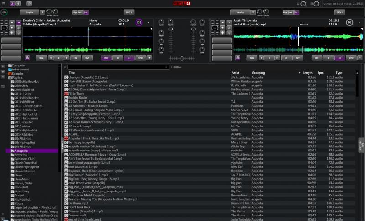Viewport: 365px width, 221px height.
Task: Open the sideview info tab on the right edge
Action: pos(361,145)
